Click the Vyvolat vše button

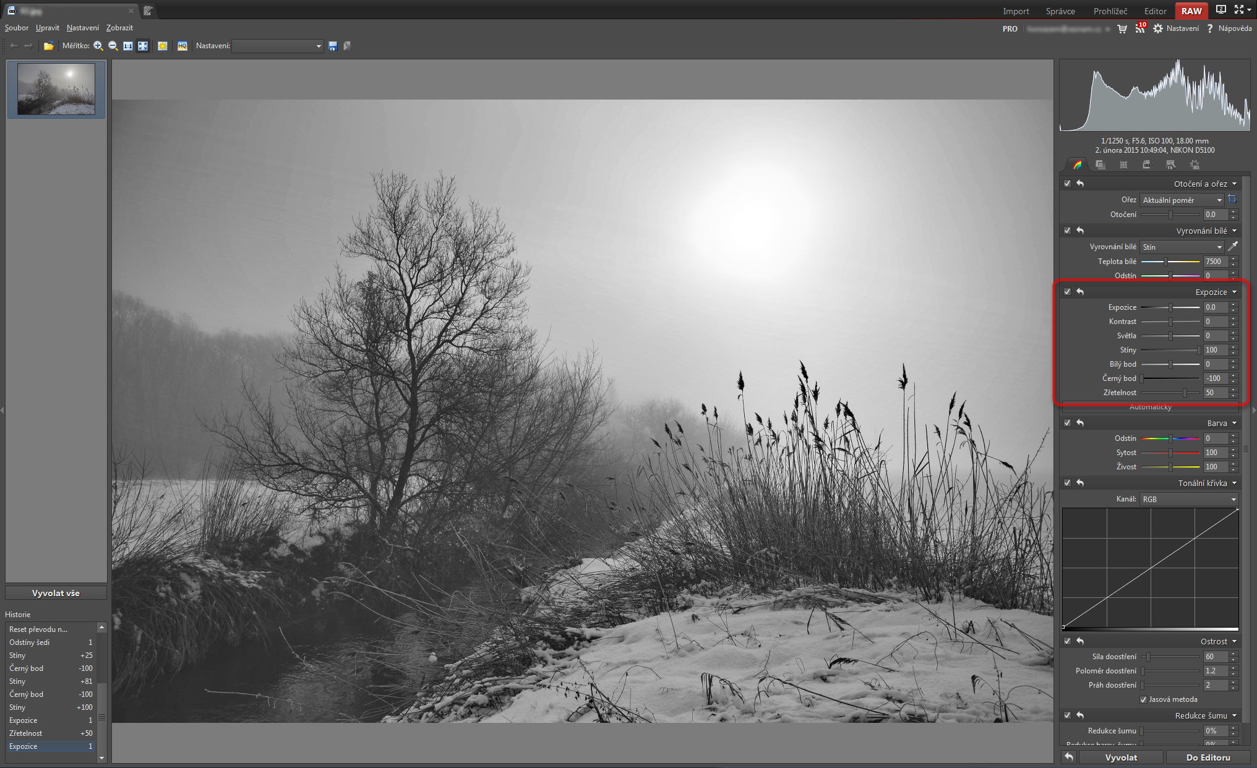56,593
